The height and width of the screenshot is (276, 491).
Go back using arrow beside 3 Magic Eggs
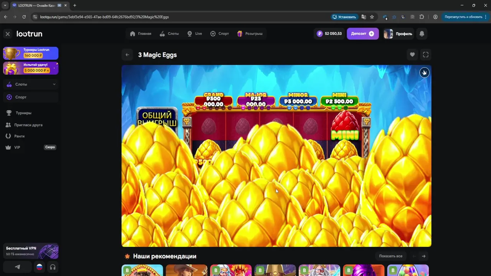[x=127, y=55]
